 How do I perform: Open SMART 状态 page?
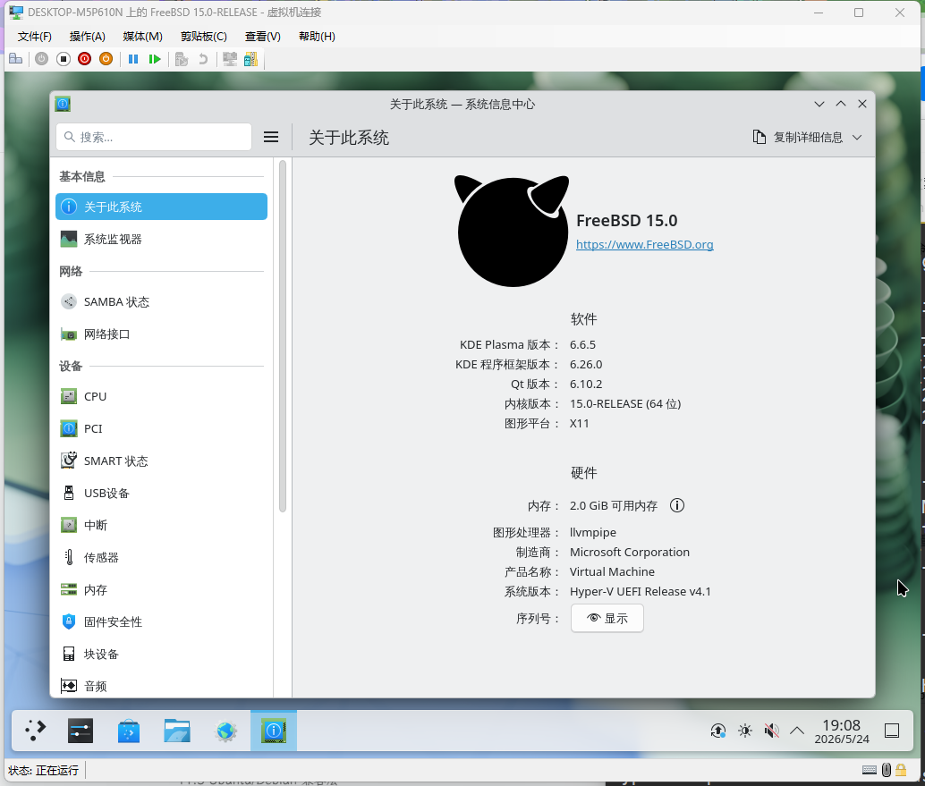[161, 461]
